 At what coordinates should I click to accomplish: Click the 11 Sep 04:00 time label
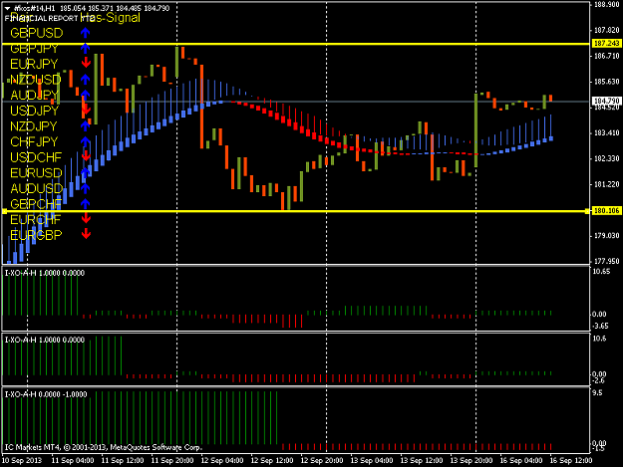(73, 460)
